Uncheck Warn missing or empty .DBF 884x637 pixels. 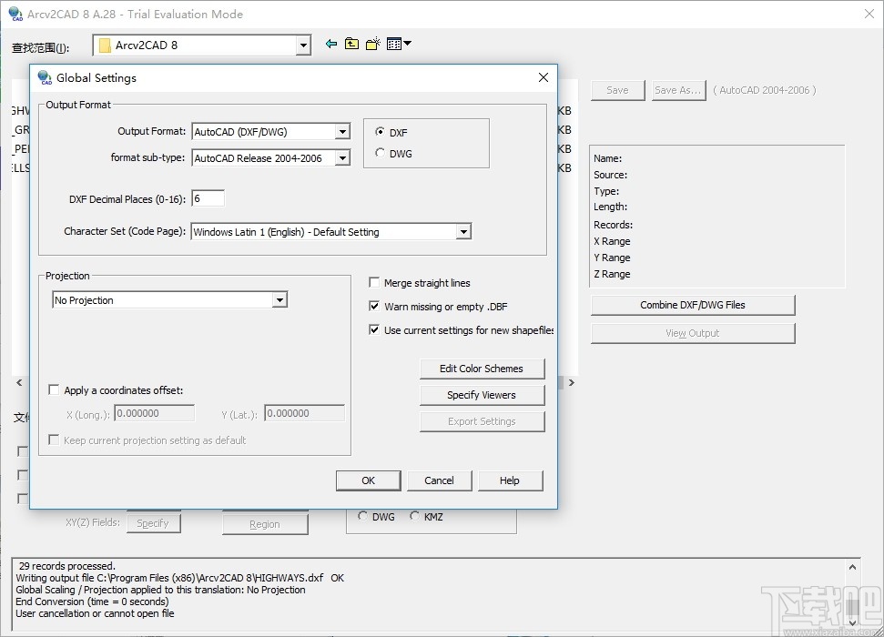tap(373, 307)
